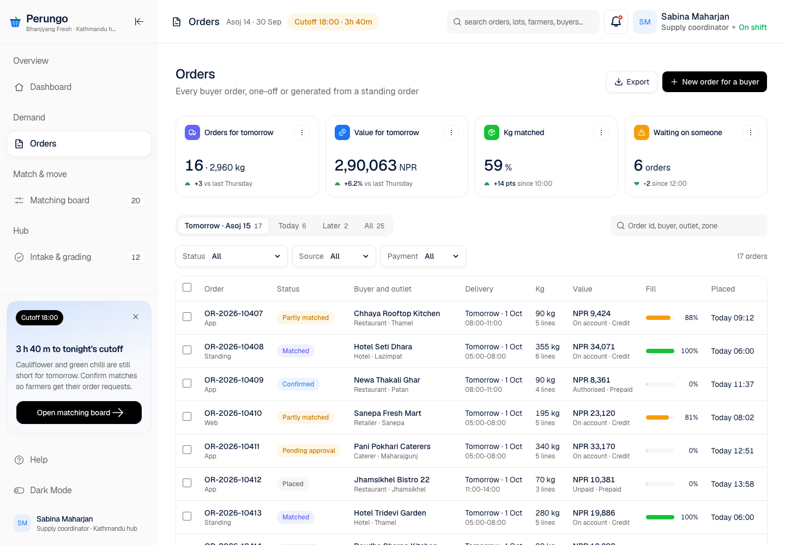Go to Dashboard in the sidebar
The width and height of the screenshot is (785, 545).
pyautogui.click(x=79, y=87)
